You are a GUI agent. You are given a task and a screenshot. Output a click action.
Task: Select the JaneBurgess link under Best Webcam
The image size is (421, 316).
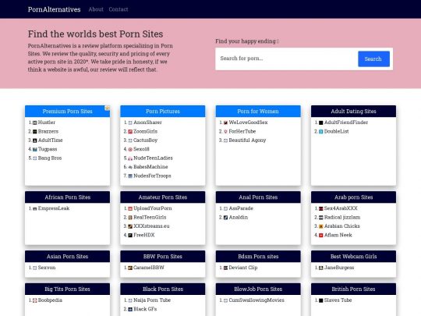tap(339, 268)
